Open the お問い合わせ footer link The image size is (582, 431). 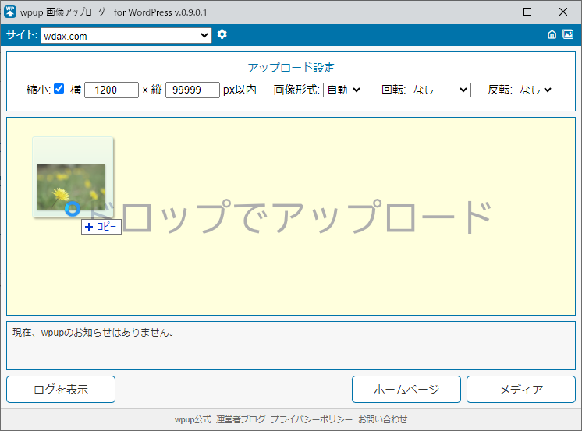[382, 419]
